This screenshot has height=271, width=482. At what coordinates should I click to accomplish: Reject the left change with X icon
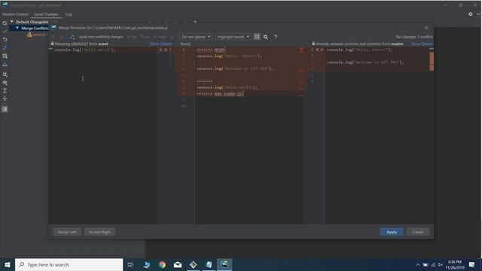click(160, 50)
